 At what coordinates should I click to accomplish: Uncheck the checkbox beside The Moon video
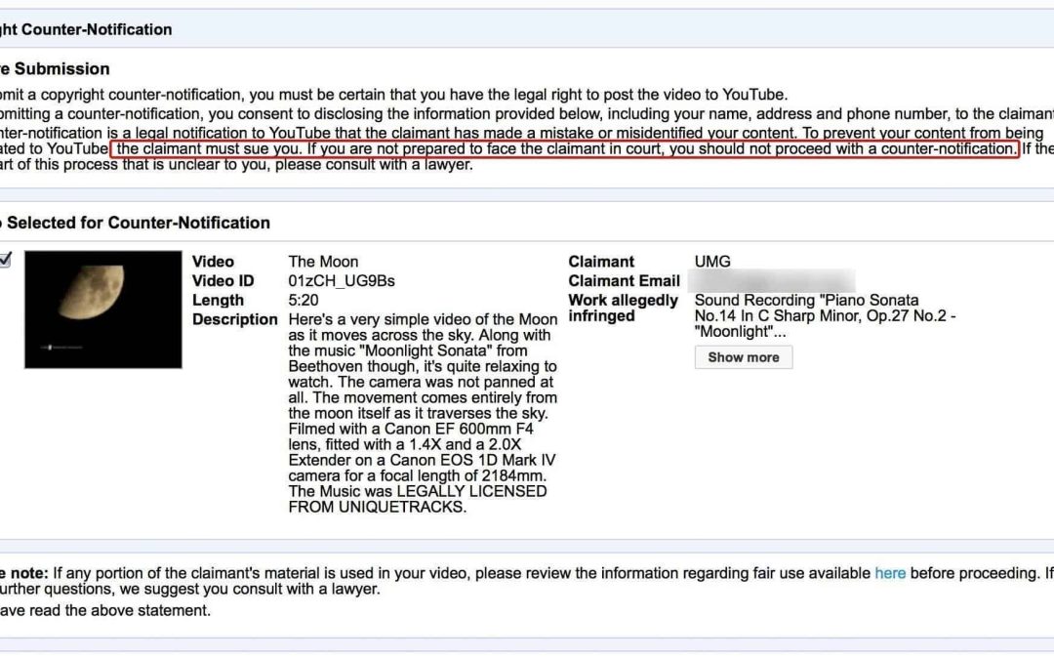(x=5, y=260)
